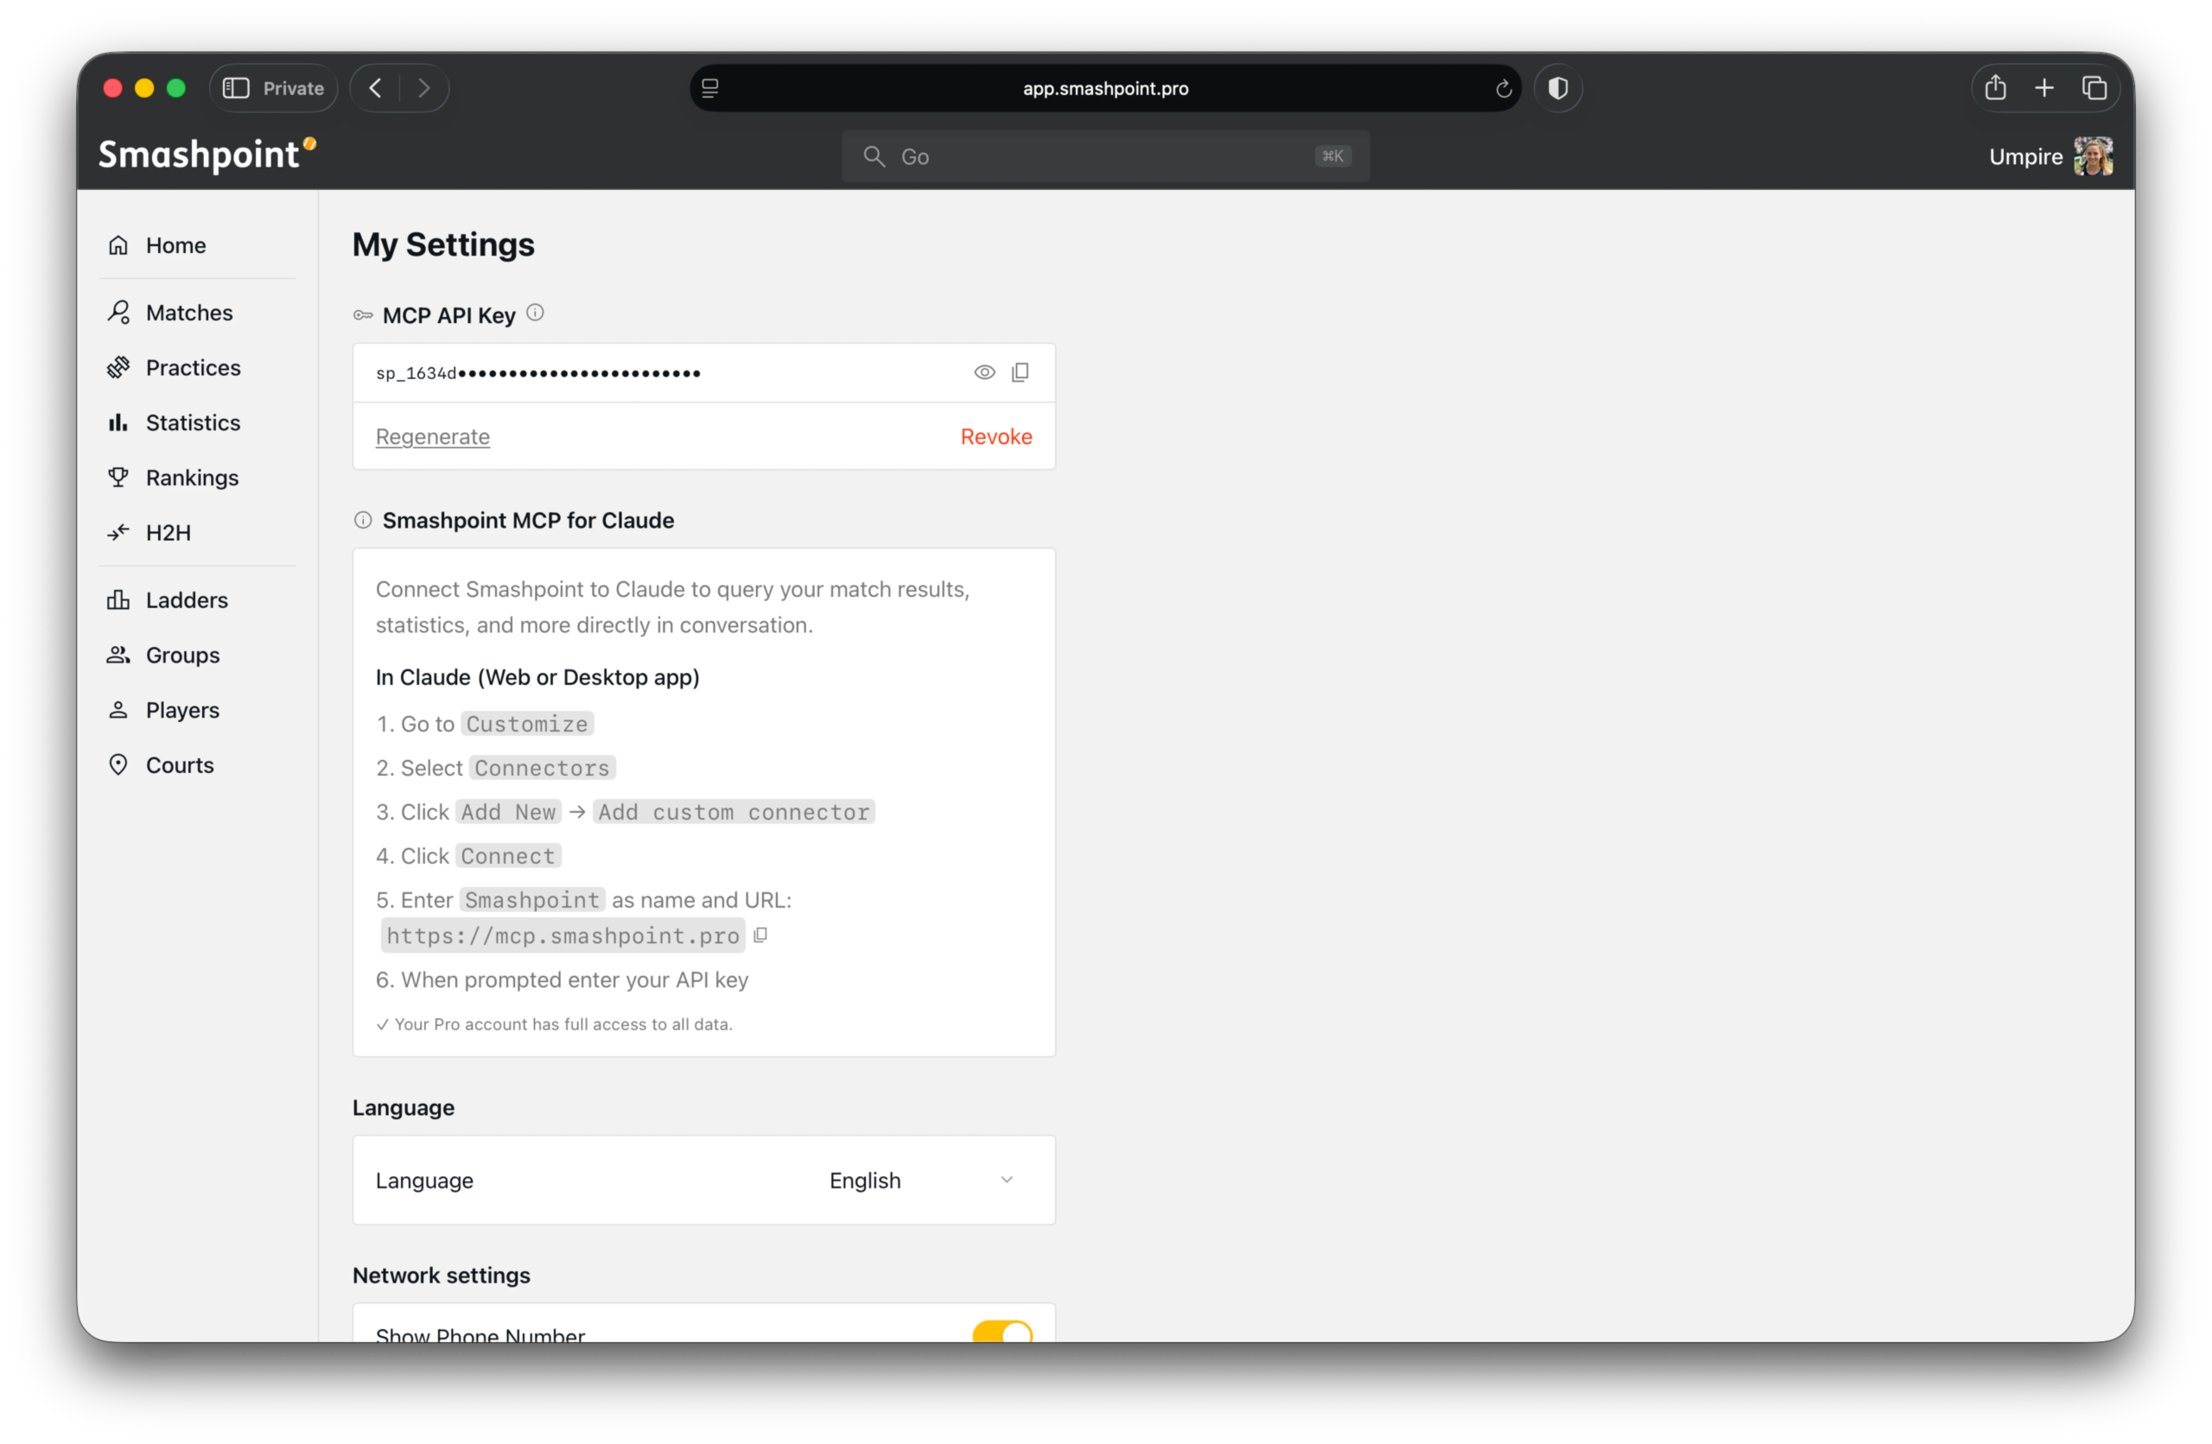Click the Go search field
The height and width of the screenshot is (1444, 2212).
pos(1105,156)
